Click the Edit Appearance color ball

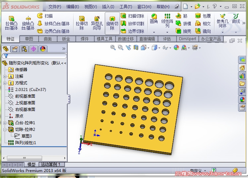(176, 47)
